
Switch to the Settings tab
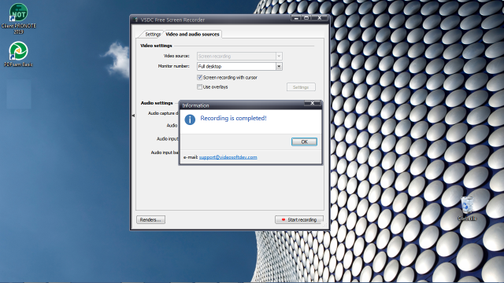coord(153,34)
